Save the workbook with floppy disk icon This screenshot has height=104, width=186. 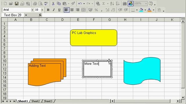point(17,4)
